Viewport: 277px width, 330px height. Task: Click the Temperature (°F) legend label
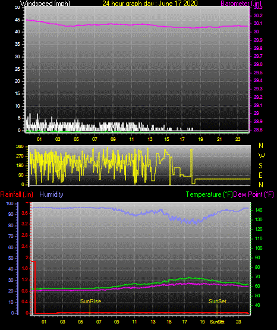pyautogui.click(x=209, y=194)
